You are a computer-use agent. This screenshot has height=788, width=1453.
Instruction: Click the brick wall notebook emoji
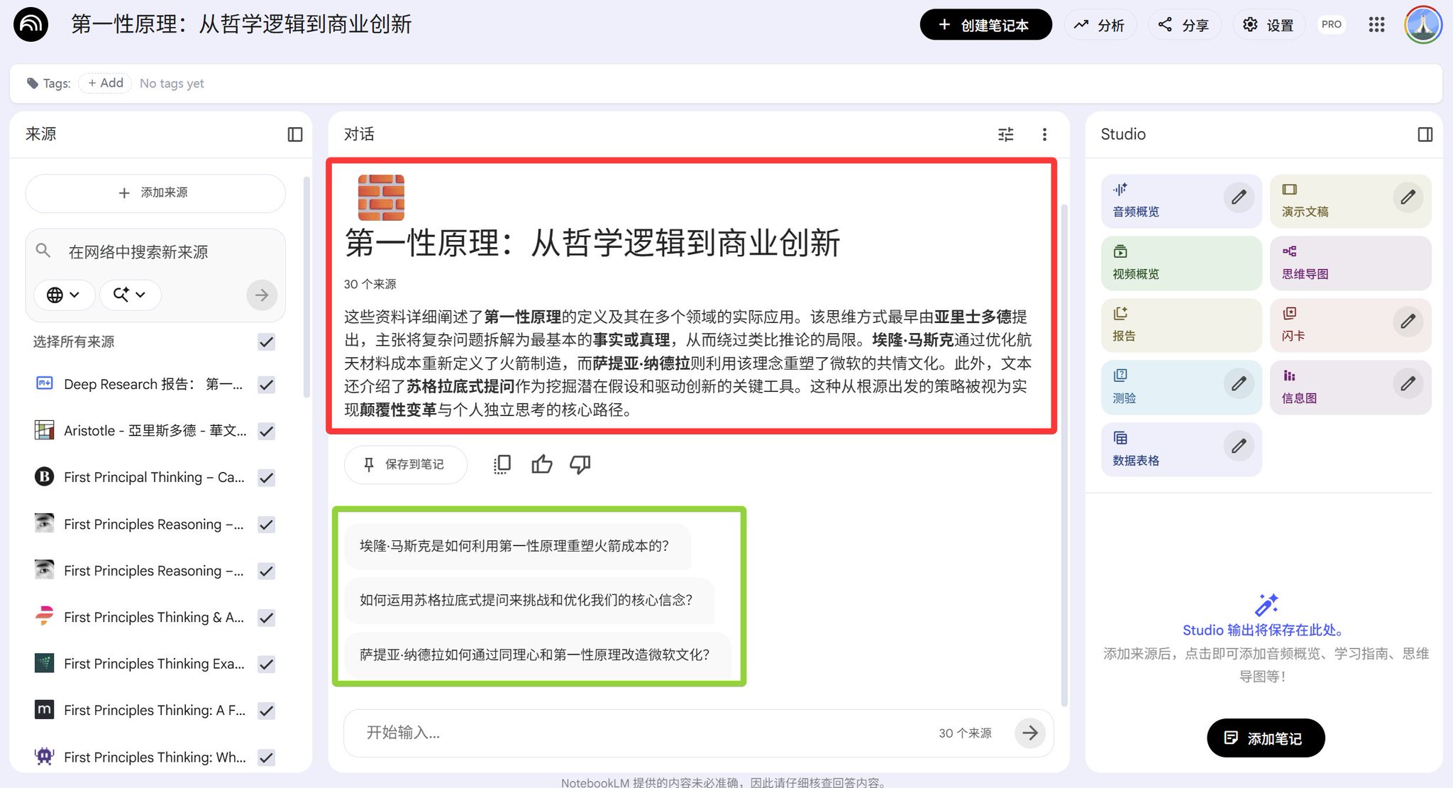[381, 197]
